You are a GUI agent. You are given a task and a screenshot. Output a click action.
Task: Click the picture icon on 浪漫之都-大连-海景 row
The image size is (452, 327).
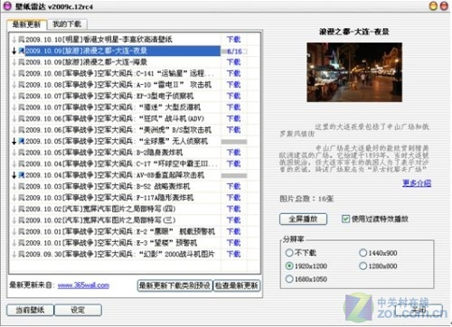point(22,62)
